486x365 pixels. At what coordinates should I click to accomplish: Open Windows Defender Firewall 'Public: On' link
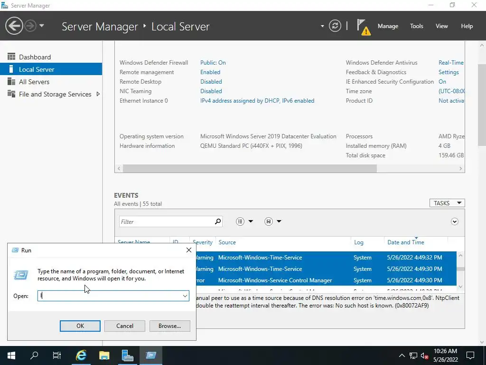coord(213,62)
